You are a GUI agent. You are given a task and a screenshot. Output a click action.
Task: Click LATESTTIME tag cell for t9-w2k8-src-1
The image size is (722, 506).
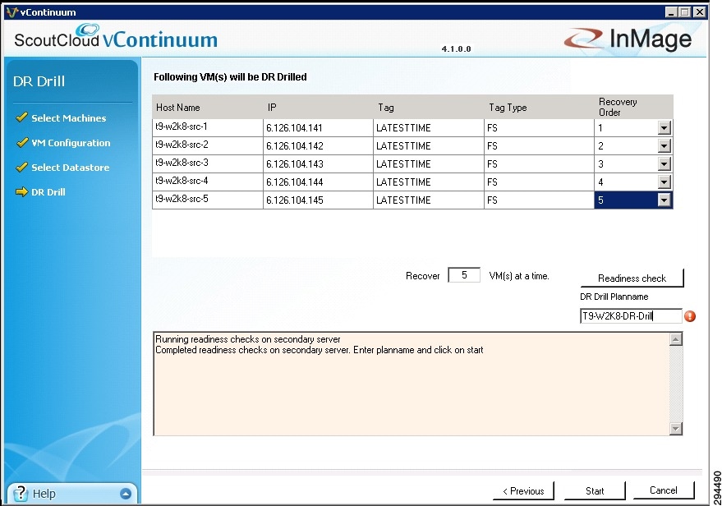[x=429, y=127]
